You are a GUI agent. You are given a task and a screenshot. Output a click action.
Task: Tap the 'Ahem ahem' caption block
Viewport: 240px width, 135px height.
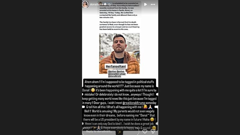(120, 105)
